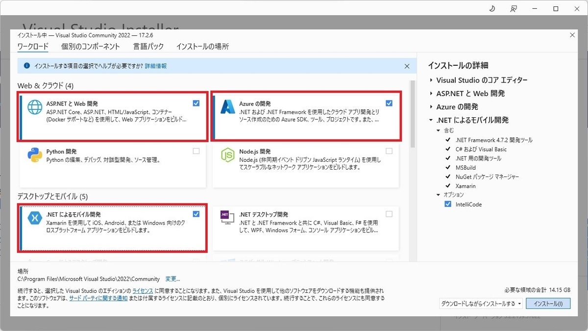588x331 pixels.
Task: Select the Python 開発 workload card
Action: click(112, 165)
